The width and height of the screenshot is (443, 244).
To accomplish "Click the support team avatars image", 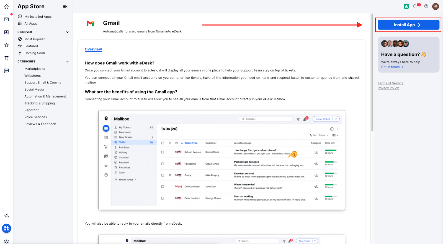I will click(x=395, y=43).
